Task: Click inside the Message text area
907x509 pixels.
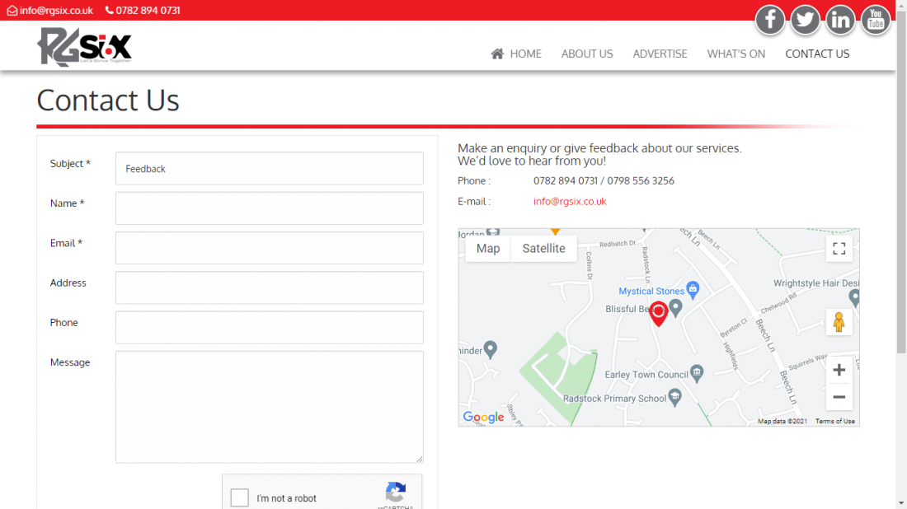Action: 270,407
